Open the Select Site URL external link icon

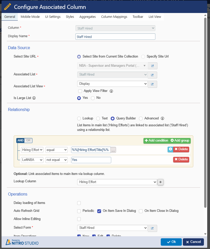(x=152, y=66)
